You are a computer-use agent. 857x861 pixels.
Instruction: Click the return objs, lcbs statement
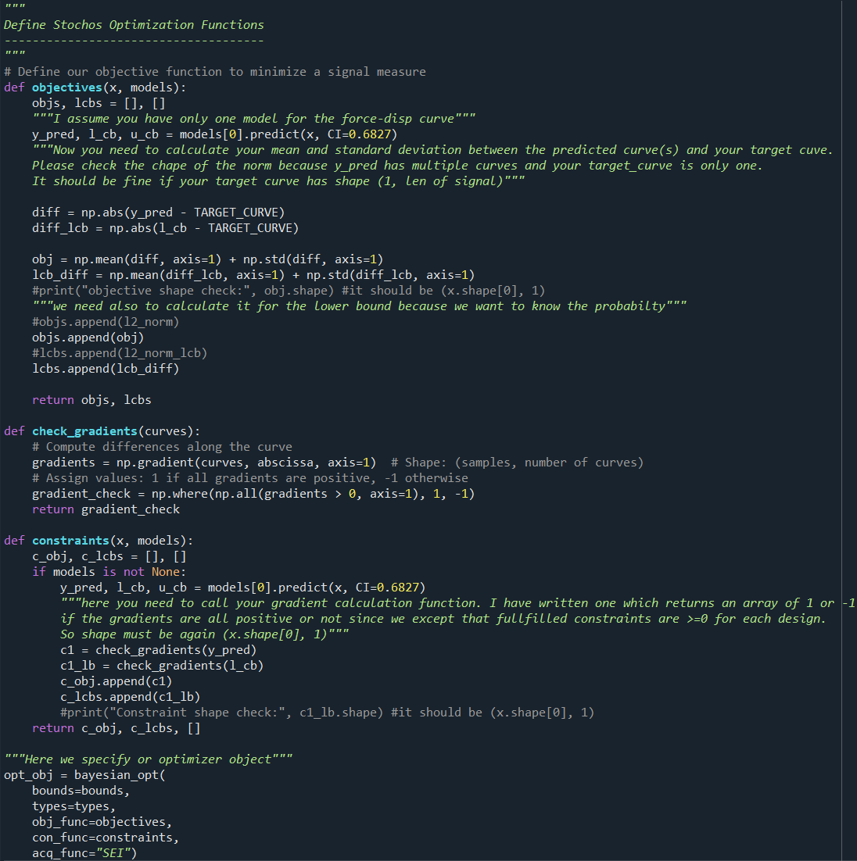pos(91,400)
